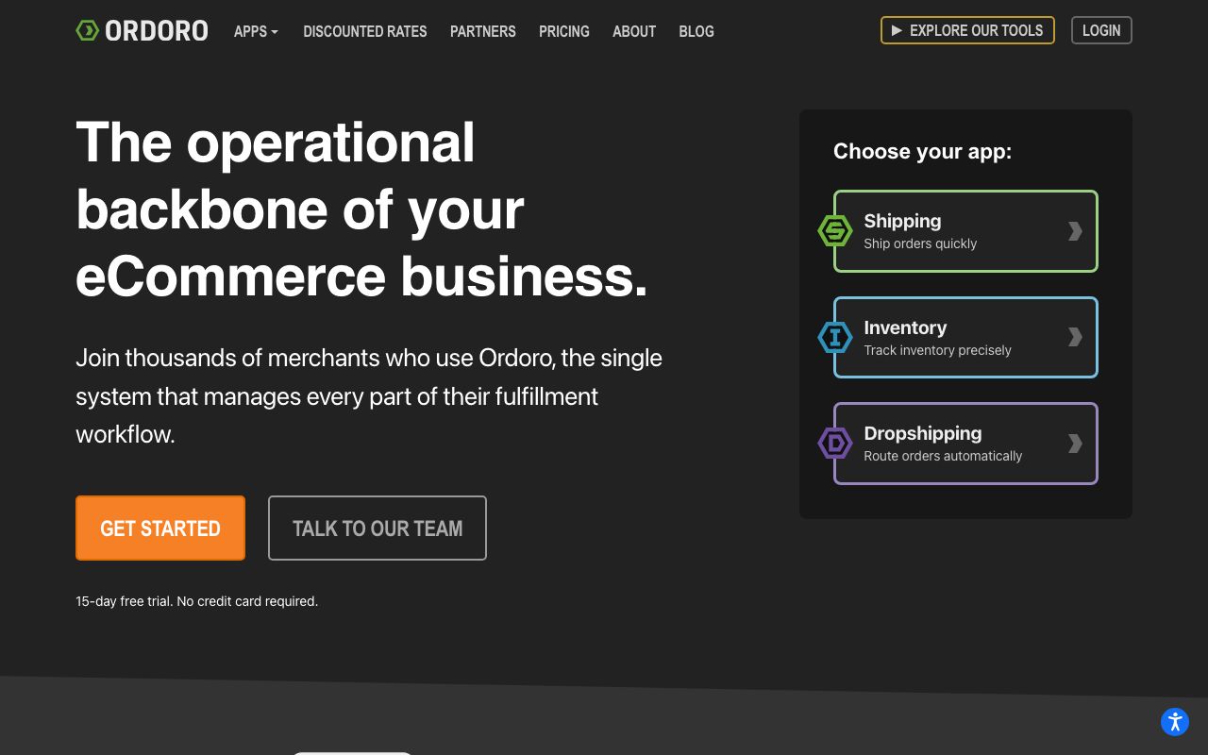The image size is (1208, 755).
Task: Open the accessibility widget icon
Action: [1174, 722]
